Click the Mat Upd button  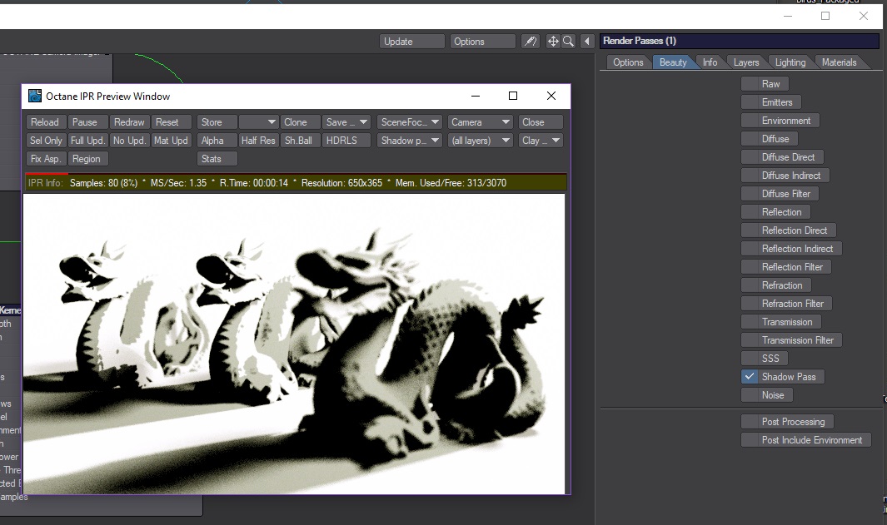click(x=171, y=140)
